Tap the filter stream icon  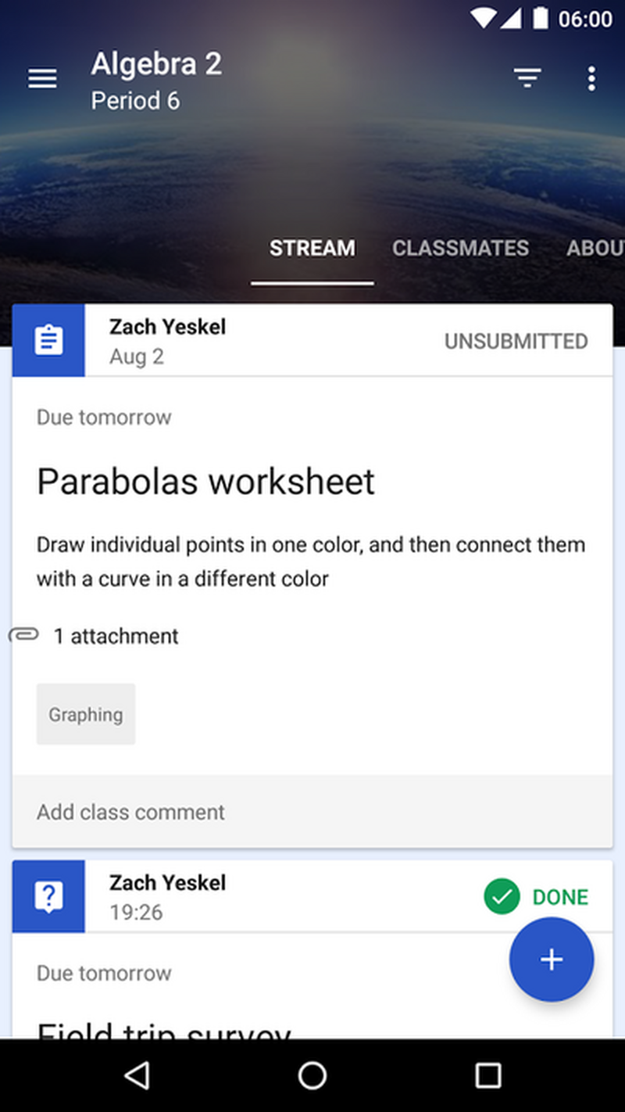point(527,78)
